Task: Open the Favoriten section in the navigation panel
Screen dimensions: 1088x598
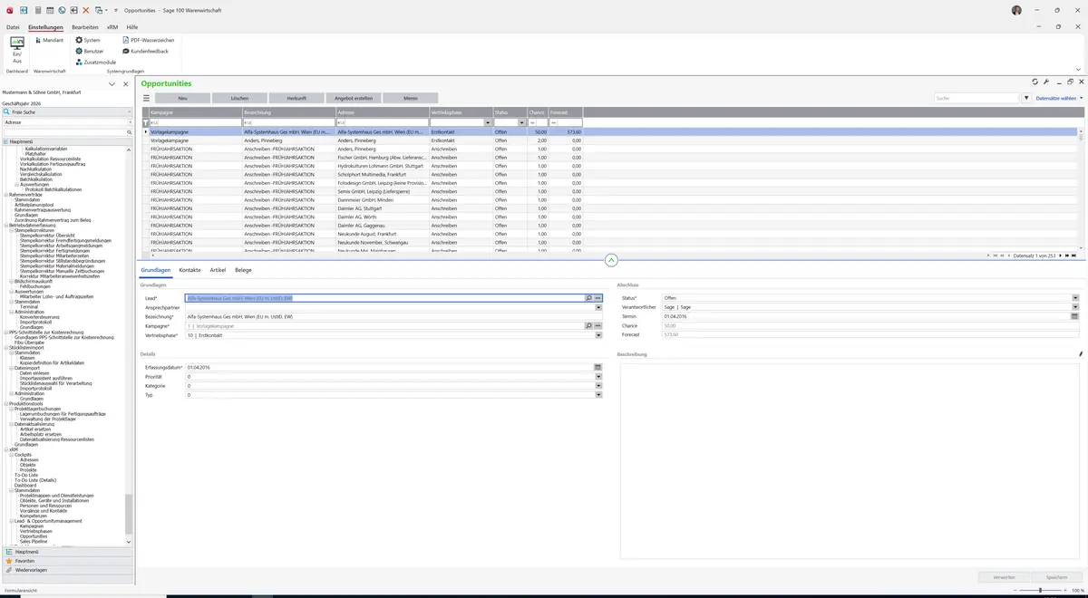Action: pyautogui.click(x=68, y=561)
